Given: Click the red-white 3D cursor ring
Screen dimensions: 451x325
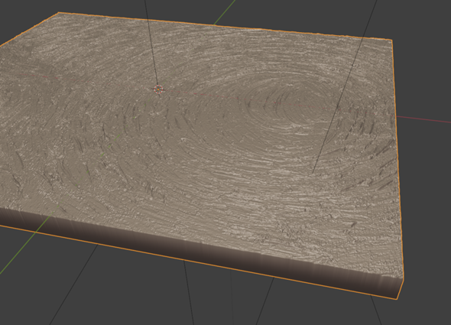Looking at the screenshot, I should [158, 89].
